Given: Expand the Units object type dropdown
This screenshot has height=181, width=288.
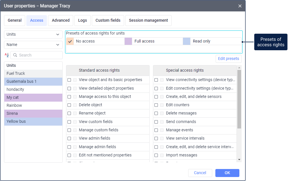Looking at the screenshot, I should 33,35.
